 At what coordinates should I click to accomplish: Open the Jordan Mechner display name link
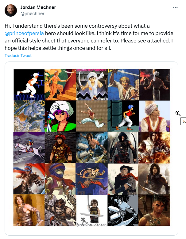point(38,7)
